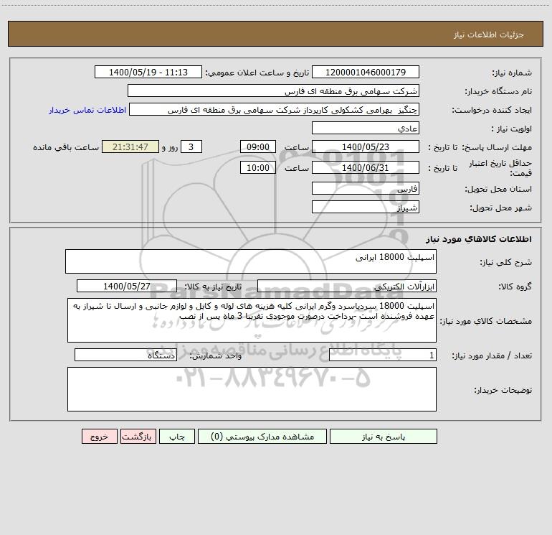
Task: Click the delivery province field فارس
Action: click(366, 188)
